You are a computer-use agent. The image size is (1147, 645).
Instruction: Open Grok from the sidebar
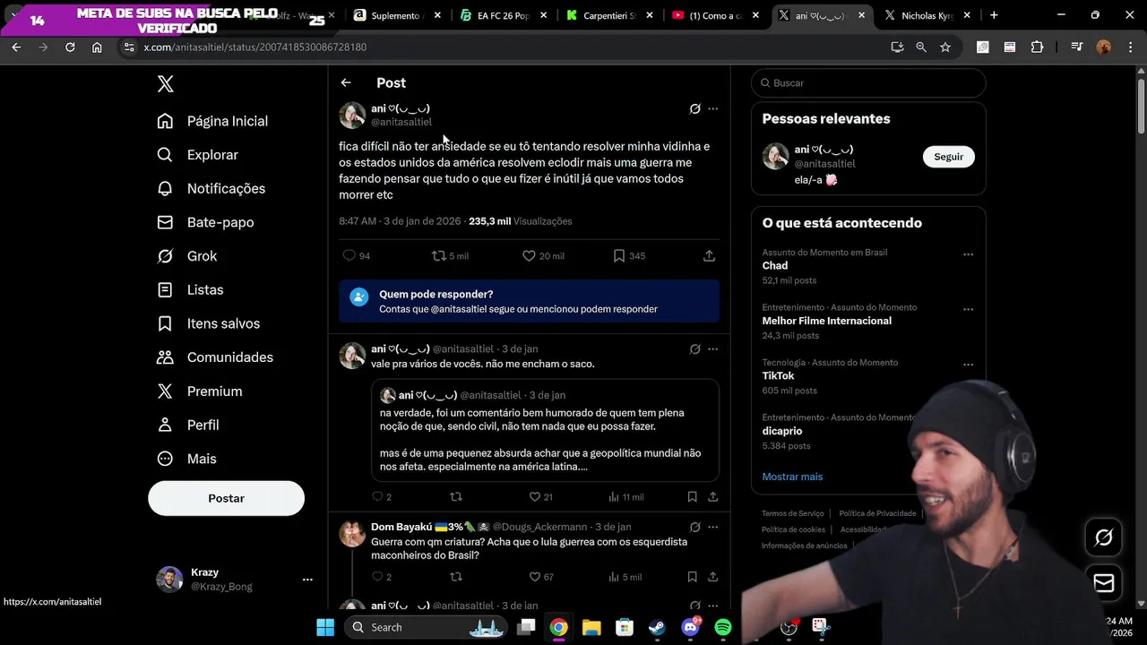point(186,256)
